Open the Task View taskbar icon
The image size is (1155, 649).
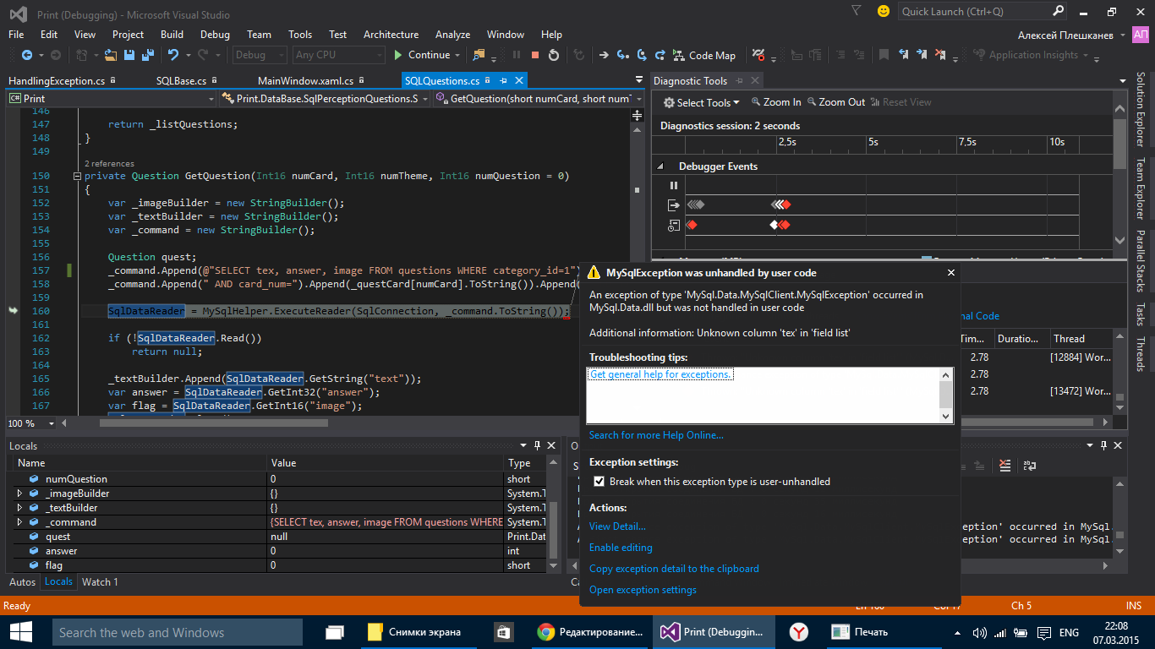pyautogui.click(x=335, y=632)
